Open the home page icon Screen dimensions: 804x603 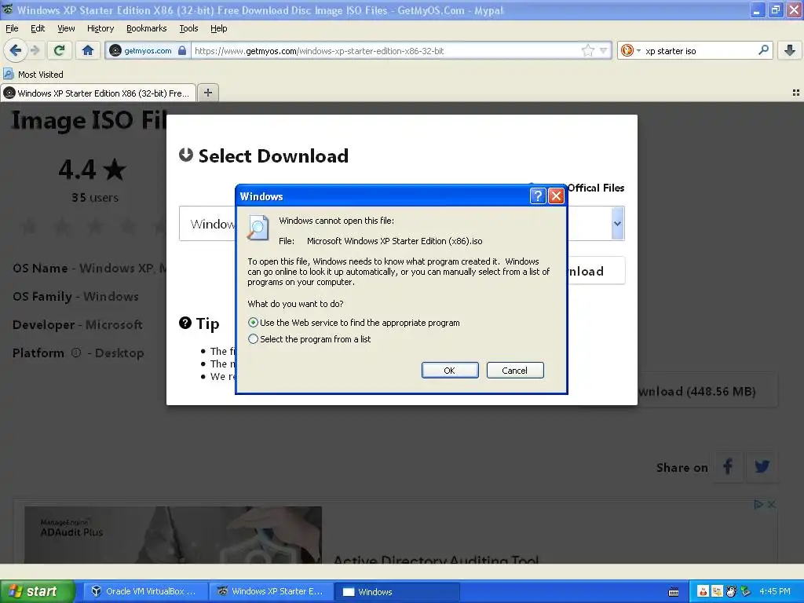tap(88, 50)
